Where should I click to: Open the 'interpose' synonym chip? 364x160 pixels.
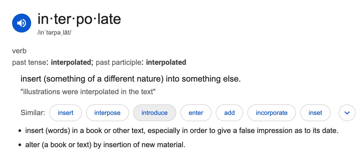click(107, 113)
